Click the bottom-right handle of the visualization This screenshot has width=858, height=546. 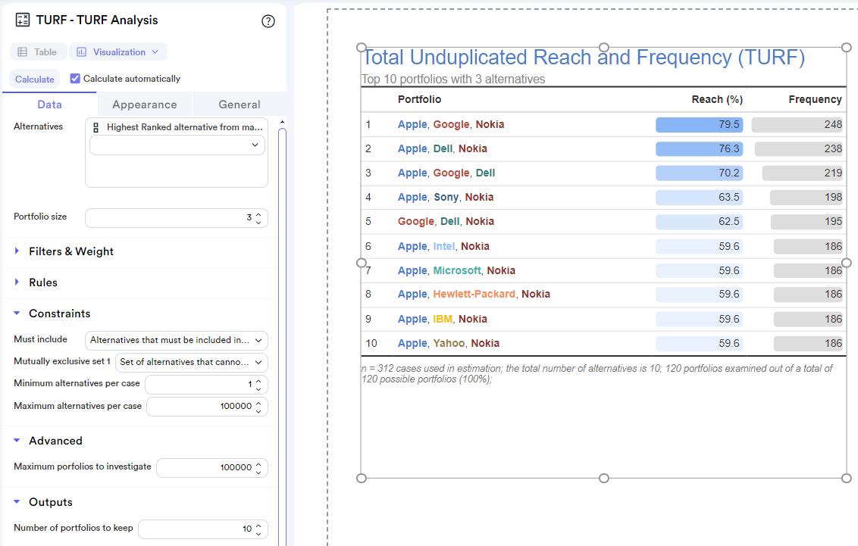pos(847,479)
